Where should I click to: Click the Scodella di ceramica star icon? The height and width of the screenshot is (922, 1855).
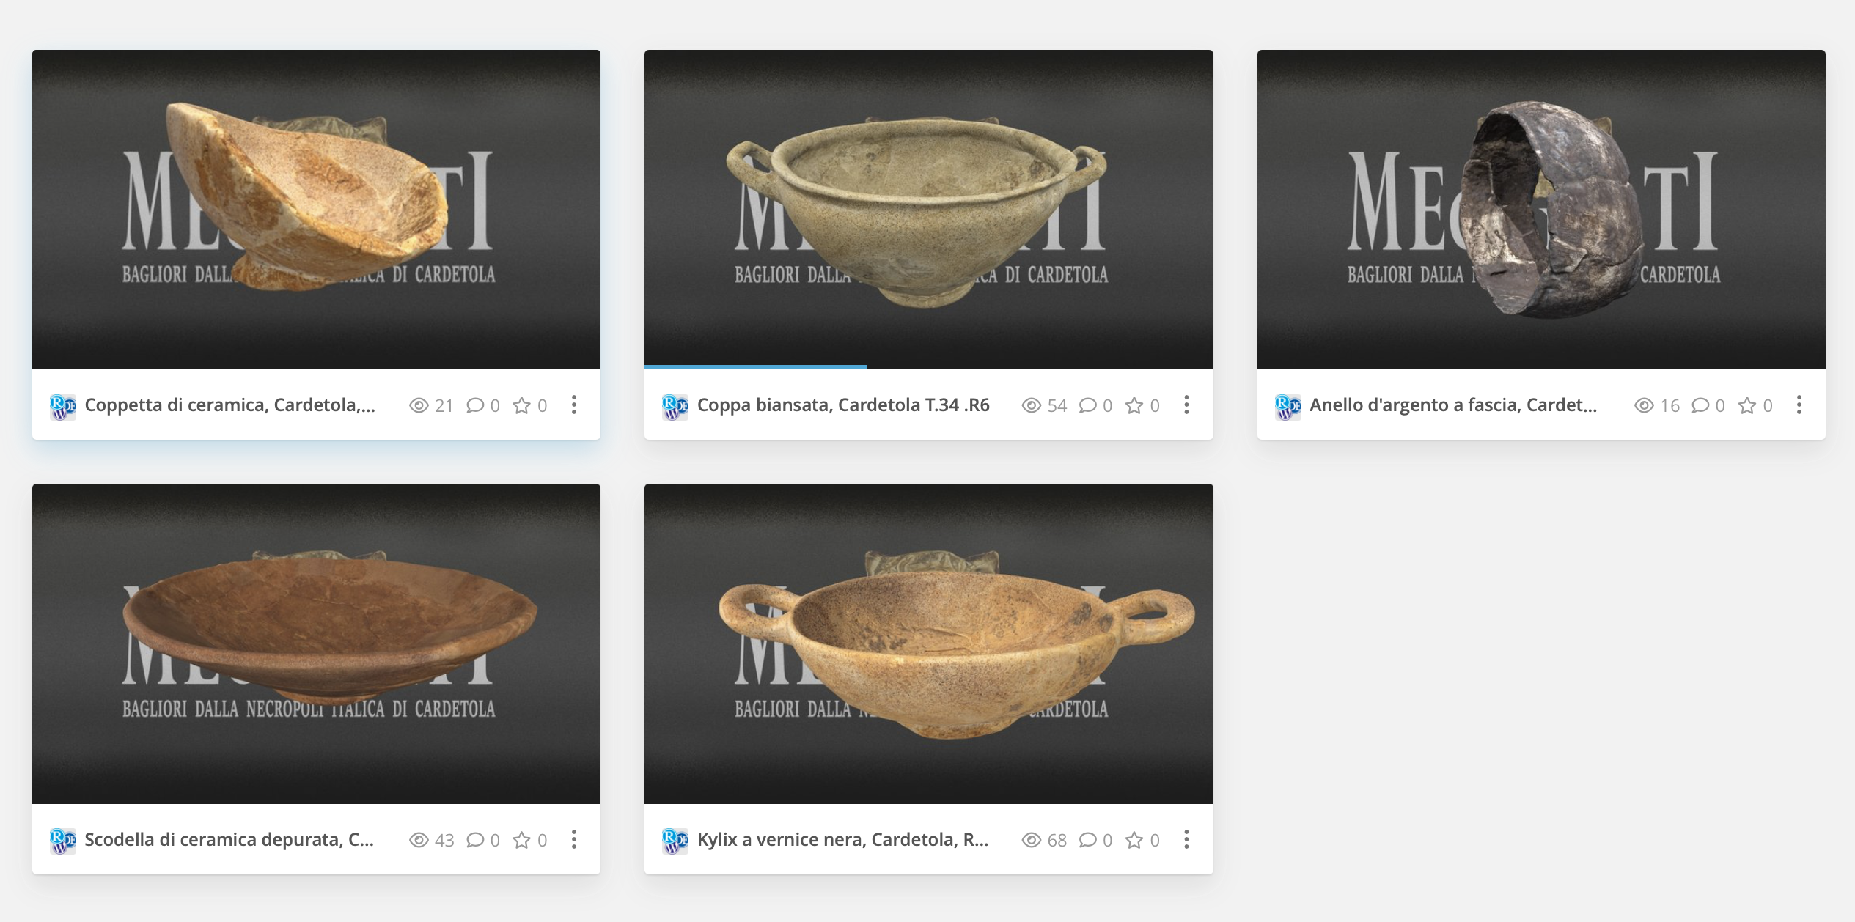[521, 840]
